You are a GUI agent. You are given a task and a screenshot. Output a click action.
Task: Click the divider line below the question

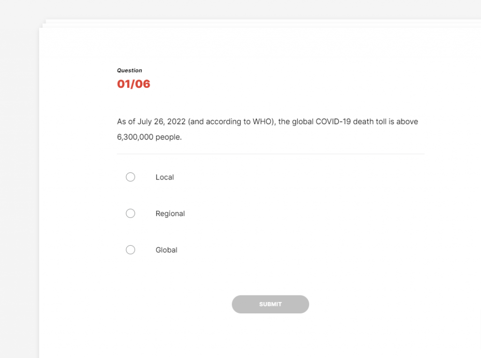270,154
